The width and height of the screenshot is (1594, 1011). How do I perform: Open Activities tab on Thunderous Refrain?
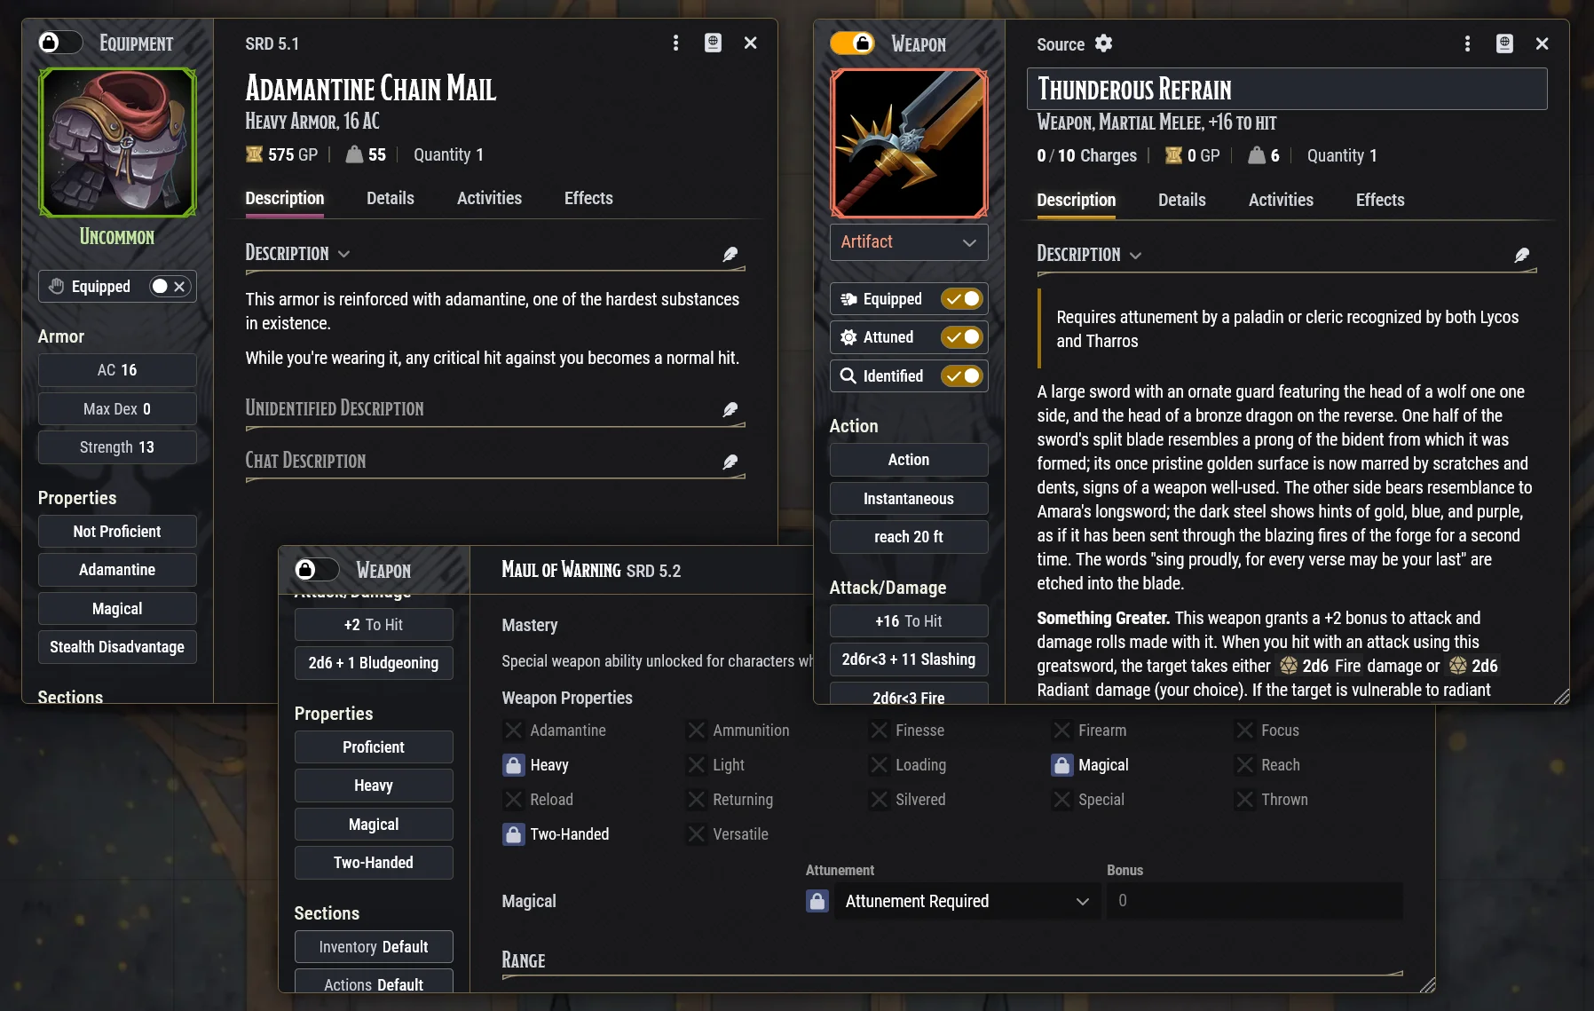coord(1281,200)
